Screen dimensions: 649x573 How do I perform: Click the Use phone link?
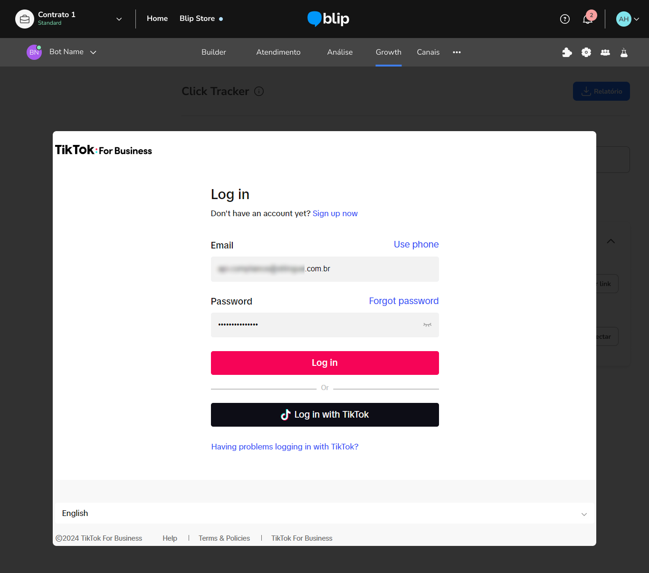tap(416, 244)
